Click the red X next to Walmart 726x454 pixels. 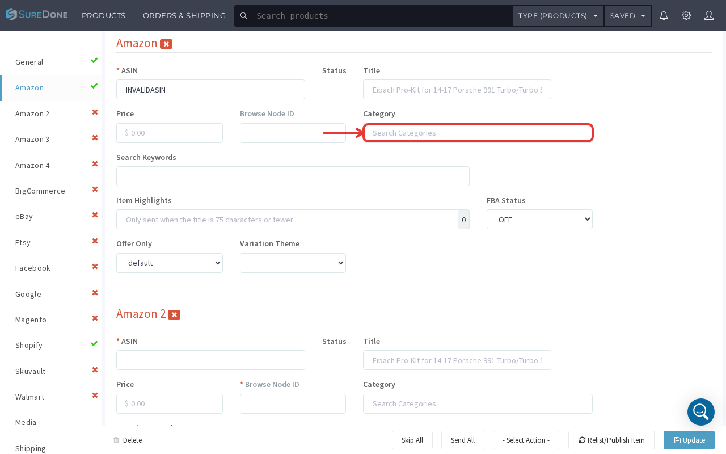pyautogui.click(x=95, y=396)
